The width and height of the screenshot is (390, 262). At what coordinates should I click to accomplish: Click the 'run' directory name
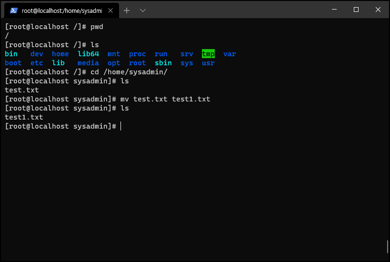click(161, 54)
